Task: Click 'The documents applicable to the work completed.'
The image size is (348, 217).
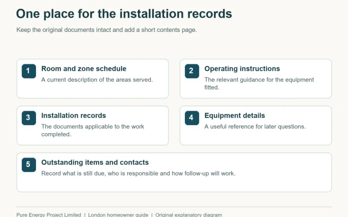Action: click(93, 130)
